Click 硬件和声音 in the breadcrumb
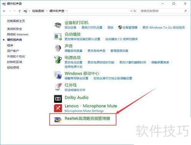 click(57, 11)
